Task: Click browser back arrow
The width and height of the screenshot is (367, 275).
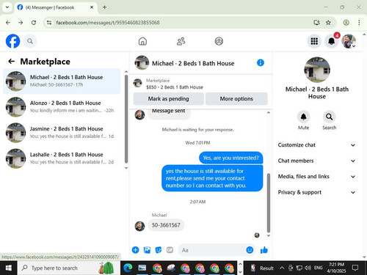Action: click(8, 23)
